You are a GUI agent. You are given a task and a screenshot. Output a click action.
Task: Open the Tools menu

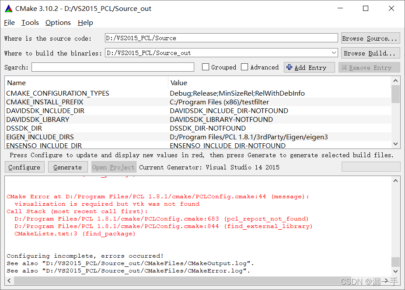tap(30, 23)
